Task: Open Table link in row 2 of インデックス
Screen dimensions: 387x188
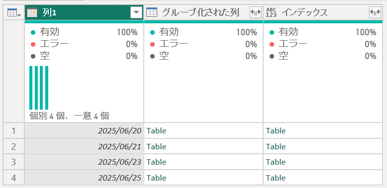Action: pyautogui.click(x=276, y=147)
